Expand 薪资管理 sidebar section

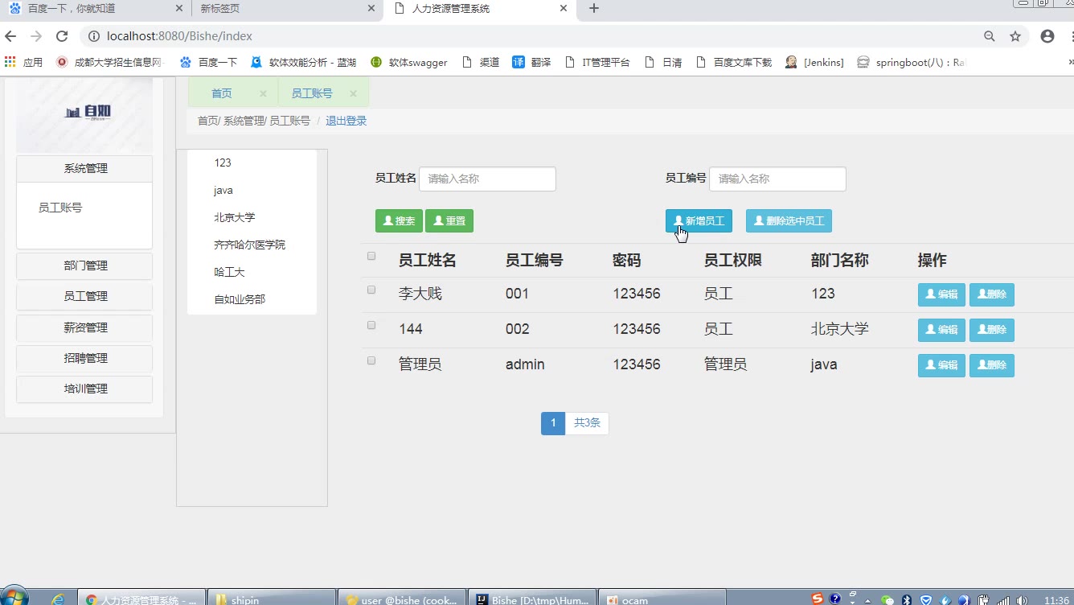[x=85, y=327]
